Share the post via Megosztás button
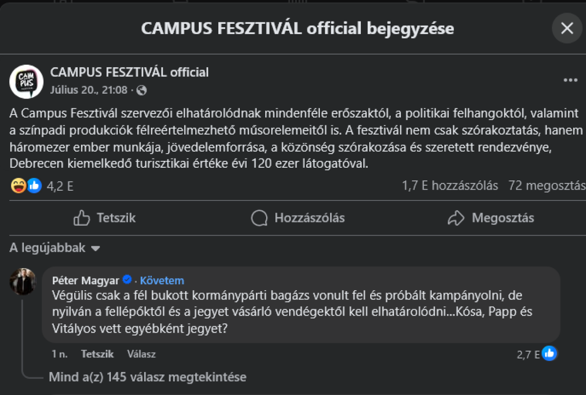586x395 pixels. click(x=491, y=218)
